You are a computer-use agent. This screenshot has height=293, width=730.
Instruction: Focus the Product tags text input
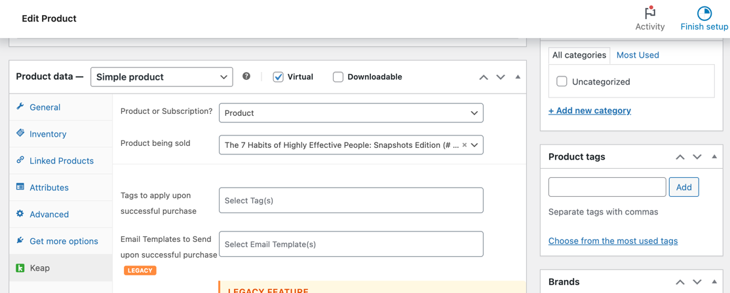click(607, 187)
